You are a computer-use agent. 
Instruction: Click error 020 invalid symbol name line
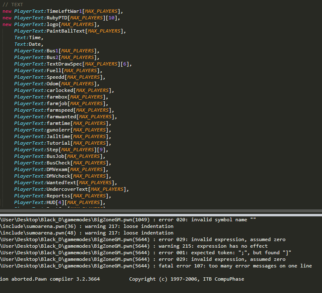[x=128, y=220]
